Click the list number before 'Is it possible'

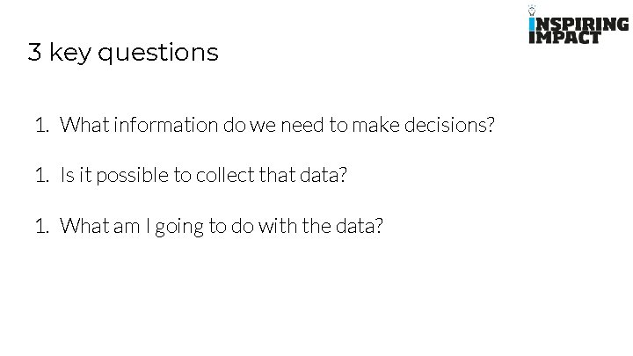click(x=41, y=175)
